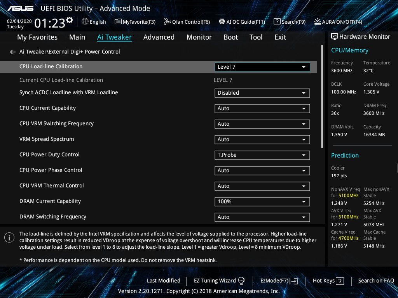Click the info icon in help panel
398x298 pixels.
pyautogui.click(x=9, y=237)
